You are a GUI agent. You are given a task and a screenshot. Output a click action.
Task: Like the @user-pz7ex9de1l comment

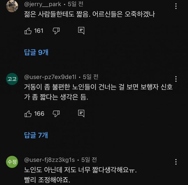point(28,114)
